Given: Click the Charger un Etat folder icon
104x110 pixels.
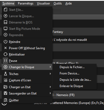Looking at the screenshot, I should pos(6,87).
